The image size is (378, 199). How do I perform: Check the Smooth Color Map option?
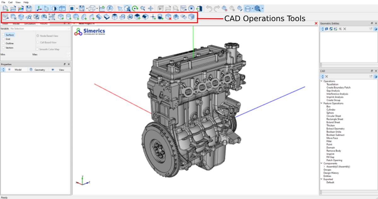pyautogui.click(x=37, y=49)
